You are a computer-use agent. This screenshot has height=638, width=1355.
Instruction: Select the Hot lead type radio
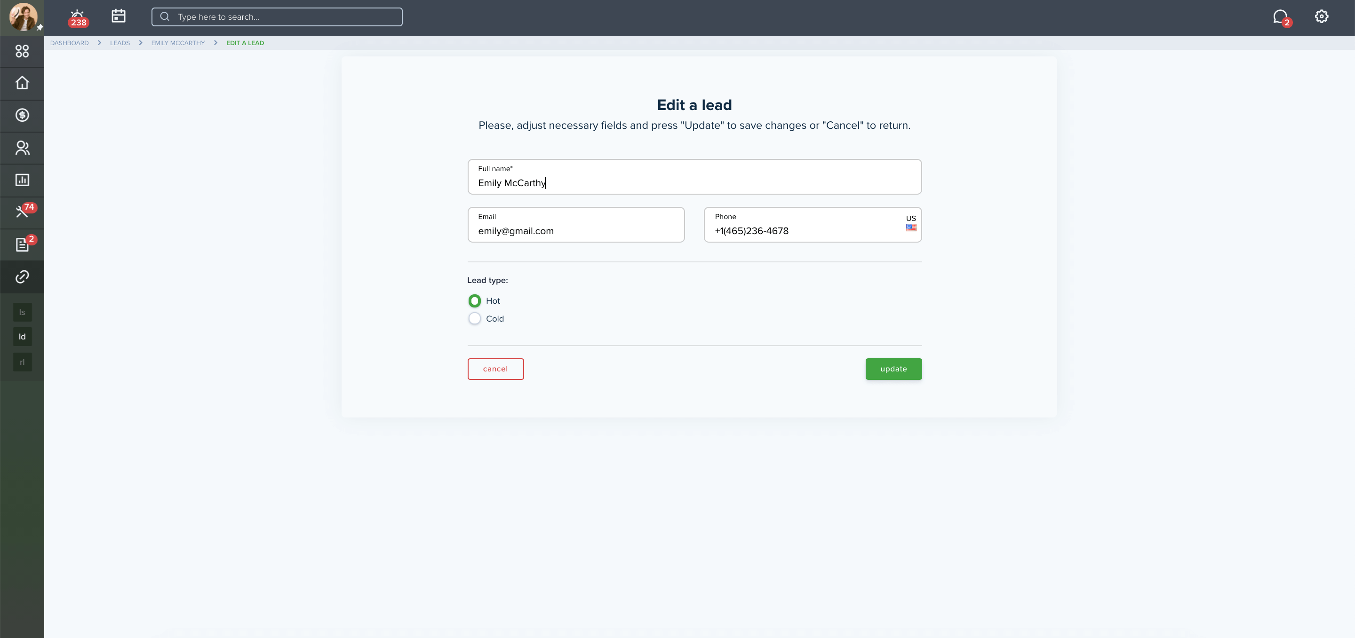(x=474, y=300)
